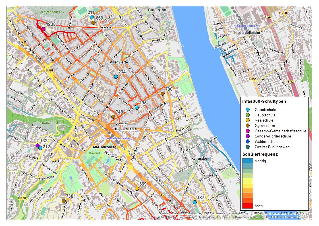Click the Waldorfschule symbol in the legend
The width and height of the screenshot is (319, 226).
click(247, 142)
